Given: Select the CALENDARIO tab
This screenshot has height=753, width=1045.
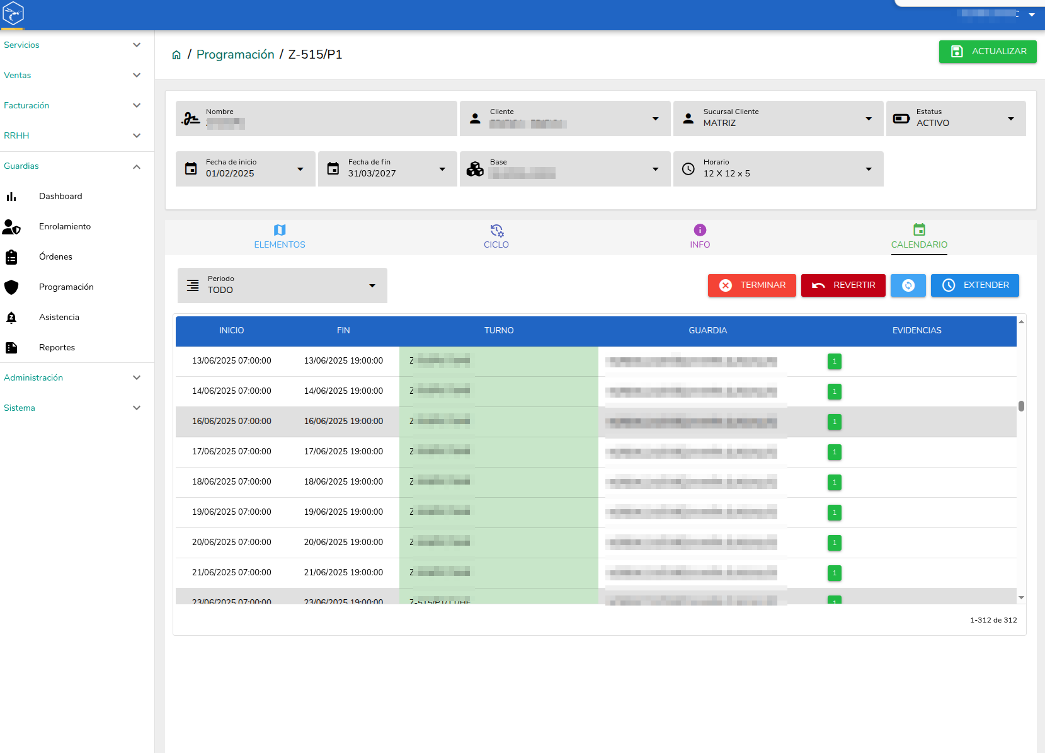Looking at the screenshot, I should tap(919, 238).
